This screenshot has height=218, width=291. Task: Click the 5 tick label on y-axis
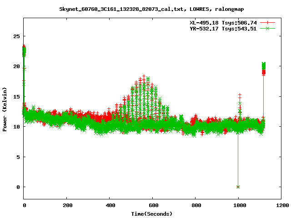(x=19, y=157)
